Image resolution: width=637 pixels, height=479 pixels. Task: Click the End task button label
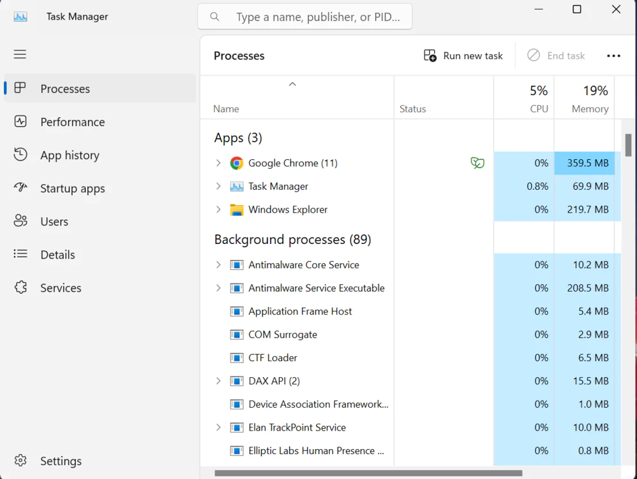click(566, 55)
